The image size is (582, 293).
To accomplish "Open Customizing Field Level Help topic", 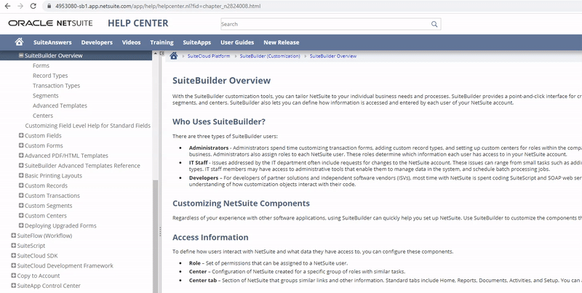I will 87,126.
